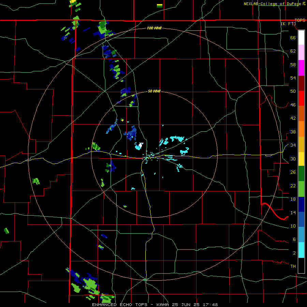Click the legend value "22"

tap(293, 186)
